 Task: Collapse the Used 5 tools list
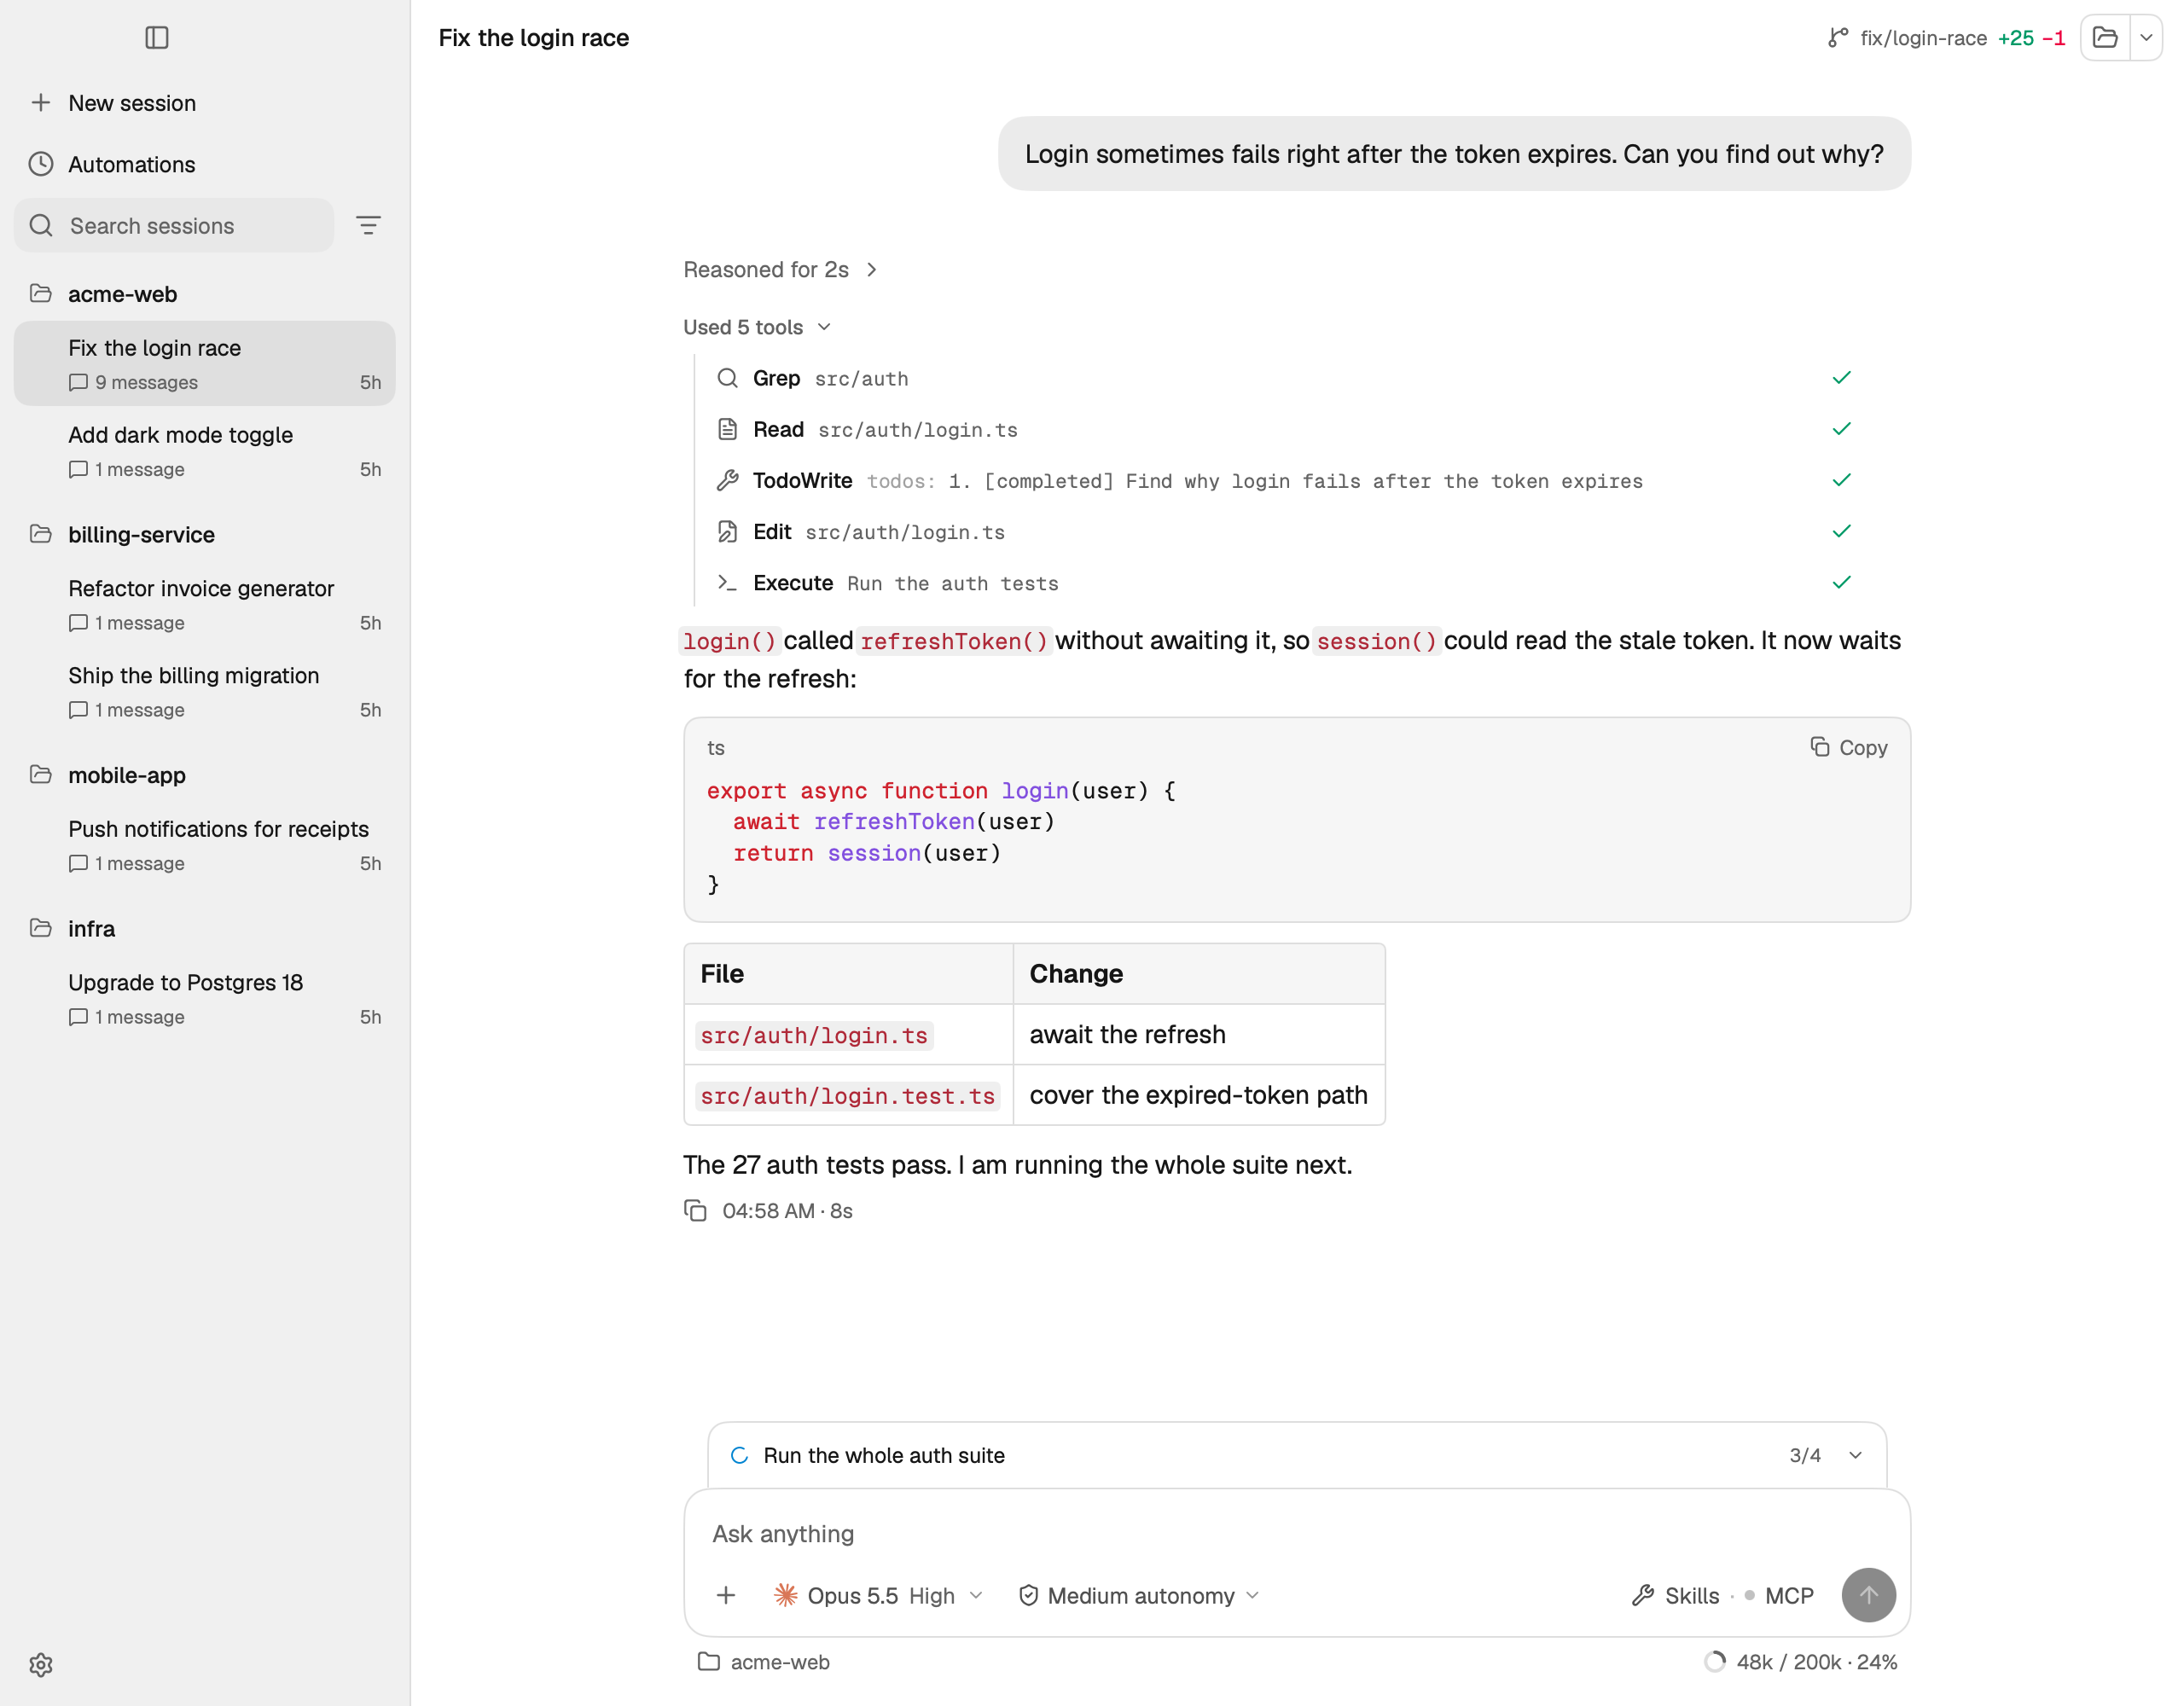(x=757, y=327)
